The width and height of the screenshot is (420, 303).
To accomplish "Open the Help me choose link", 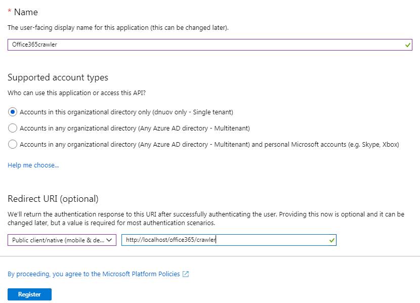I will [33, 165].
